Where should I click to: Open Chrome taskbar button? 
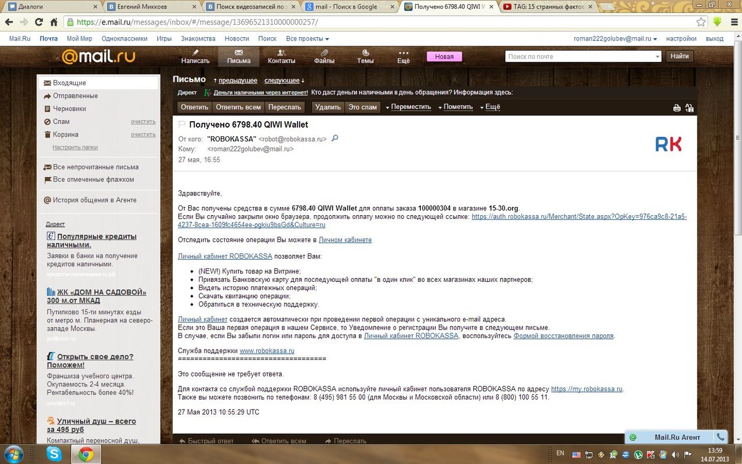point(86,455)
